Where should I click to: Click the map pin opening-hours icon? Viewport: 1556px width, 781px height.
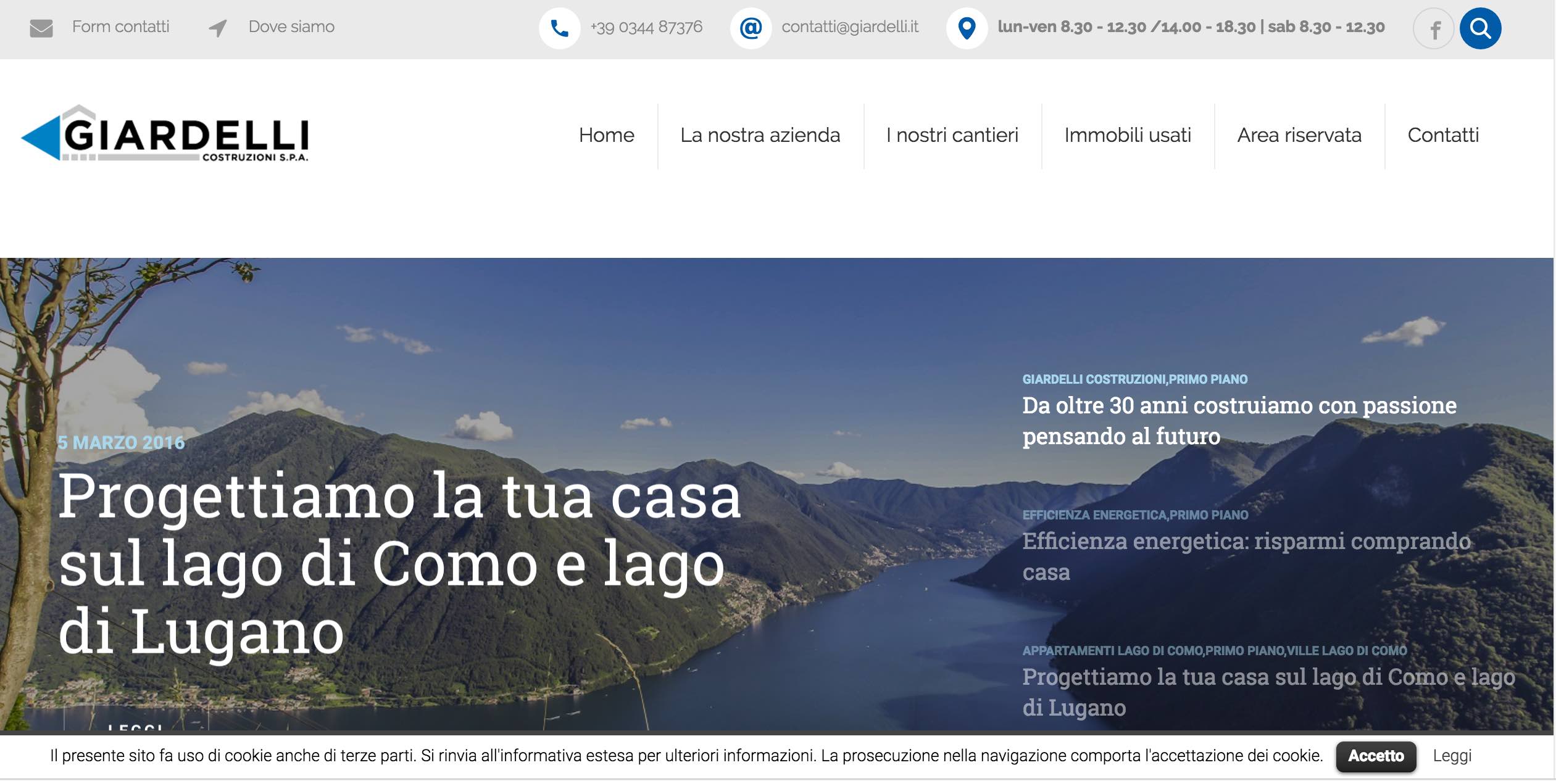pyautogui.click(x=967, y=28)
